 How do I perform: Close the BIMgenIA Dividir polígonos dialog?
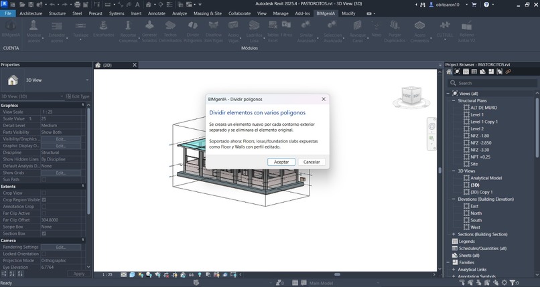[324, 99]
